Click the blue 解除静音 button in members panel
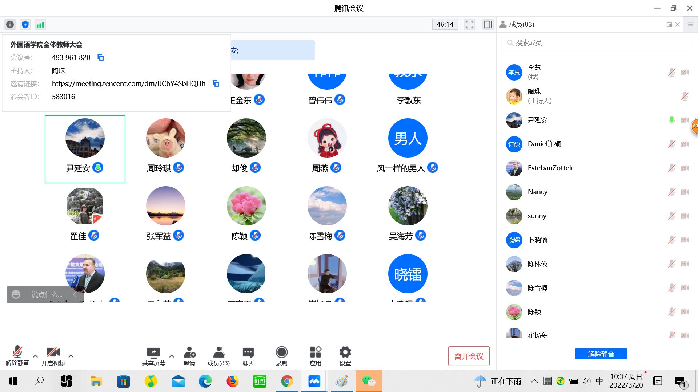This screenshot has width=698, height=392. pyautogui.click(x=601, y=354)
